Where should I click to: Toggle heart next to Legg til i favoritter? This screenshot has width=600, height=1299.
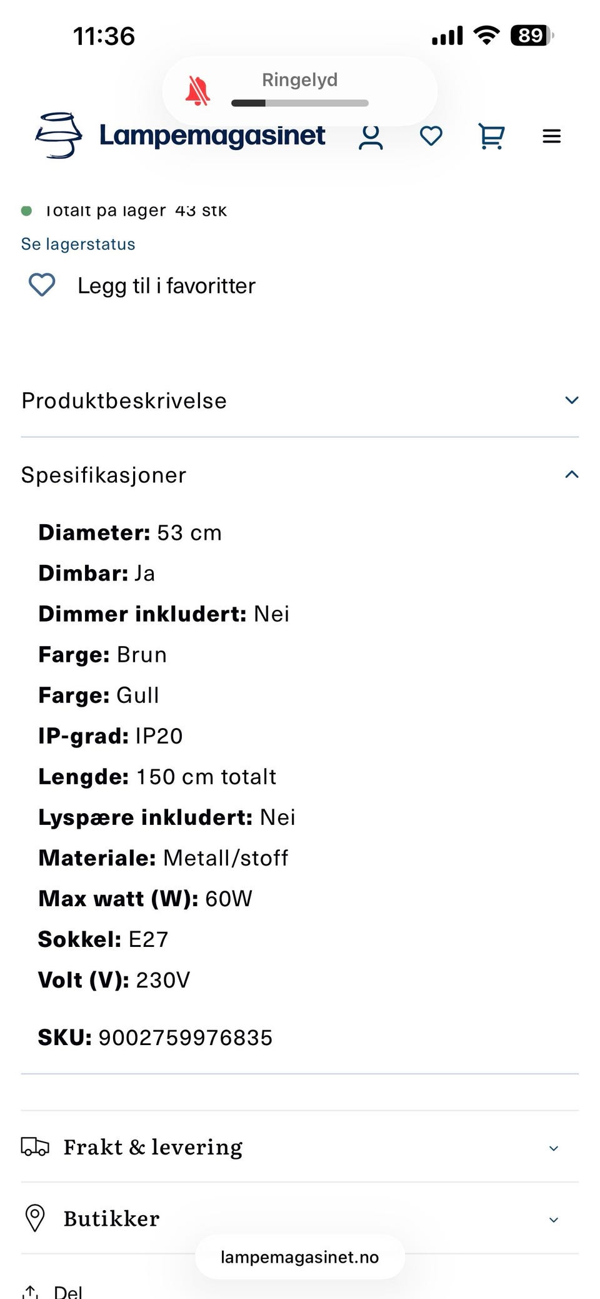click(x=42, y=285)
